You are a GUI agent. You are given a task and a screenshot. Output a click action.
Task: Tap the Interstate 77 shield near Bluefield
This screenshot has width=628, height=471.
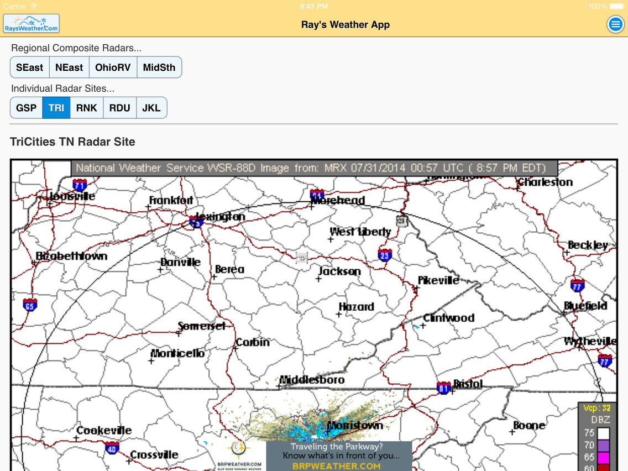(x=577, y=286)
